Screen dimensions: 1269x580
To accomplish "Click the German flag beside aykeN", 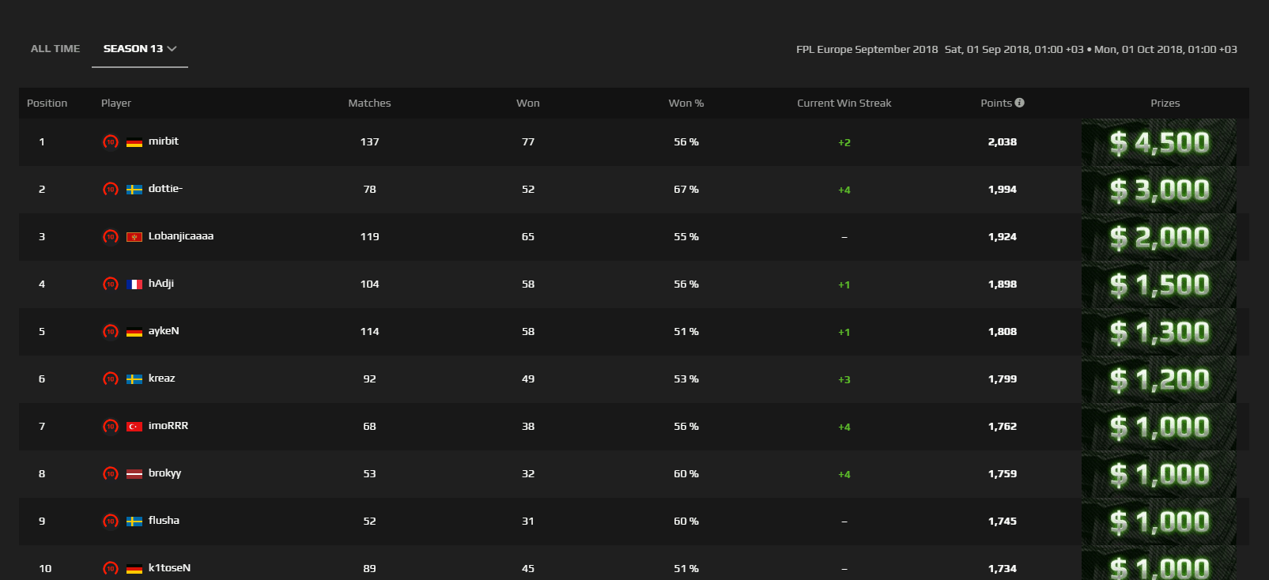I will coord(134,332).
